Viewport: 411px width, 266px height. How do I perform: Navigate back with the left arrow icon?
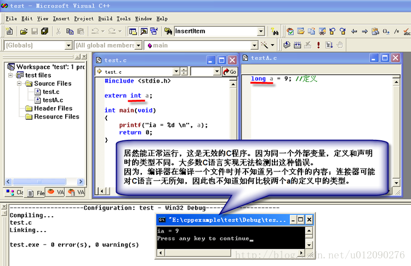point(354,31)
